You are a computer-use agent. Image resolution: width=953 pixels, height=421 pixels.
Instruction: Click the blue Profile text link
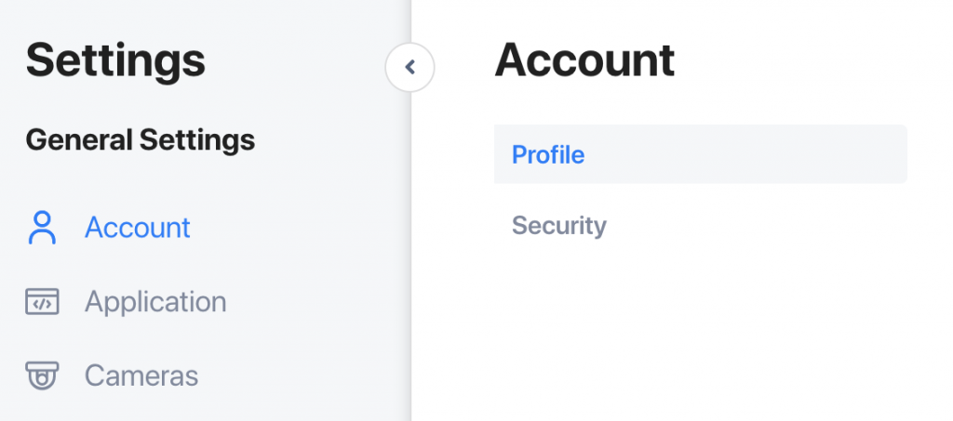(548, 154)
